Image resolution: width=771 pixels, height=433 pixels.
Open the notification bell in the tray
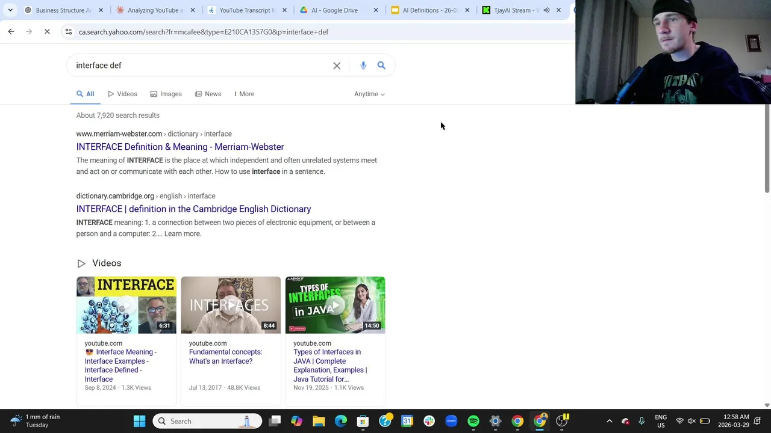(x=758, y=421)
